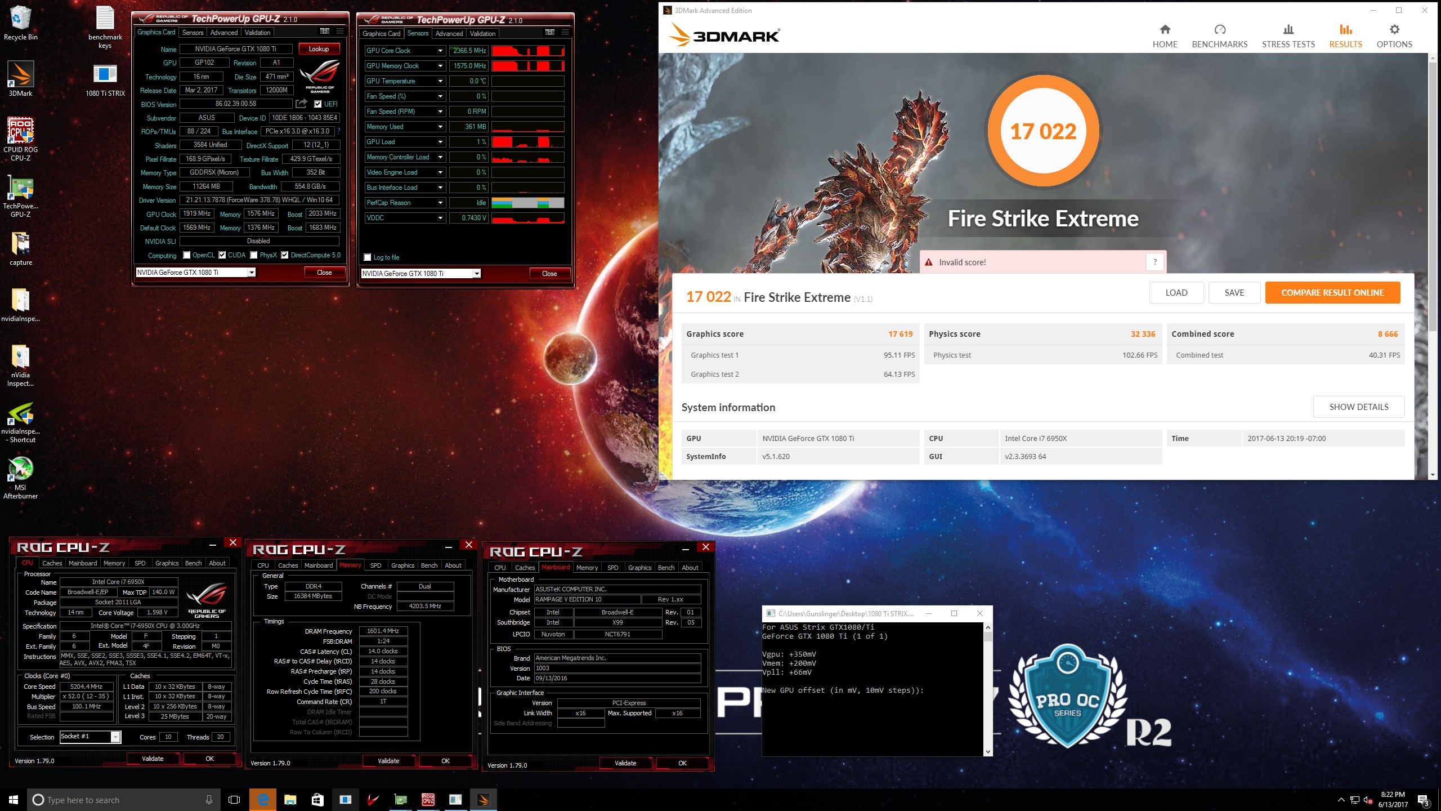1441x811 pixels.
Task: Open Bench tab in the right CPU-Z window
Action: click(x=666, y=568)
